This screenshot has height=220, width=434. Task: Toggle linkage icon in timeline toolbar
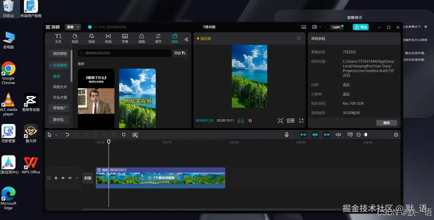point(327,135)
